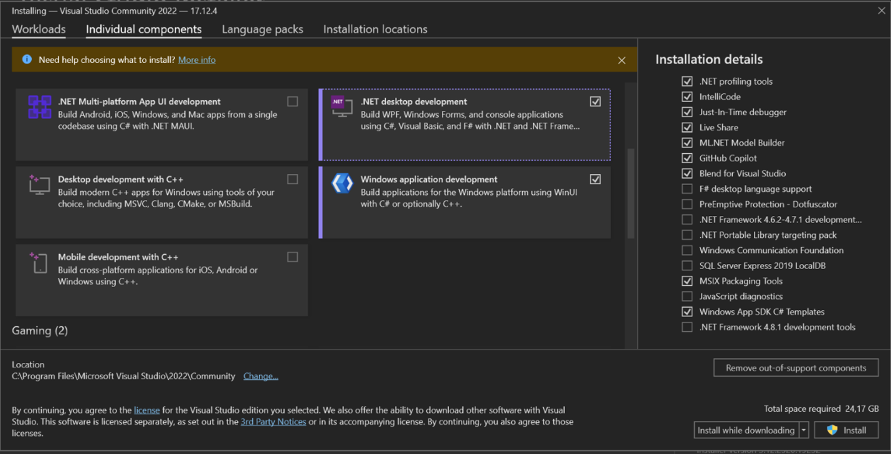Uncheck Just-In-Time debugger component
This screenshot has width=891, height=454.
pyautogui.click(x=687, y=112)
